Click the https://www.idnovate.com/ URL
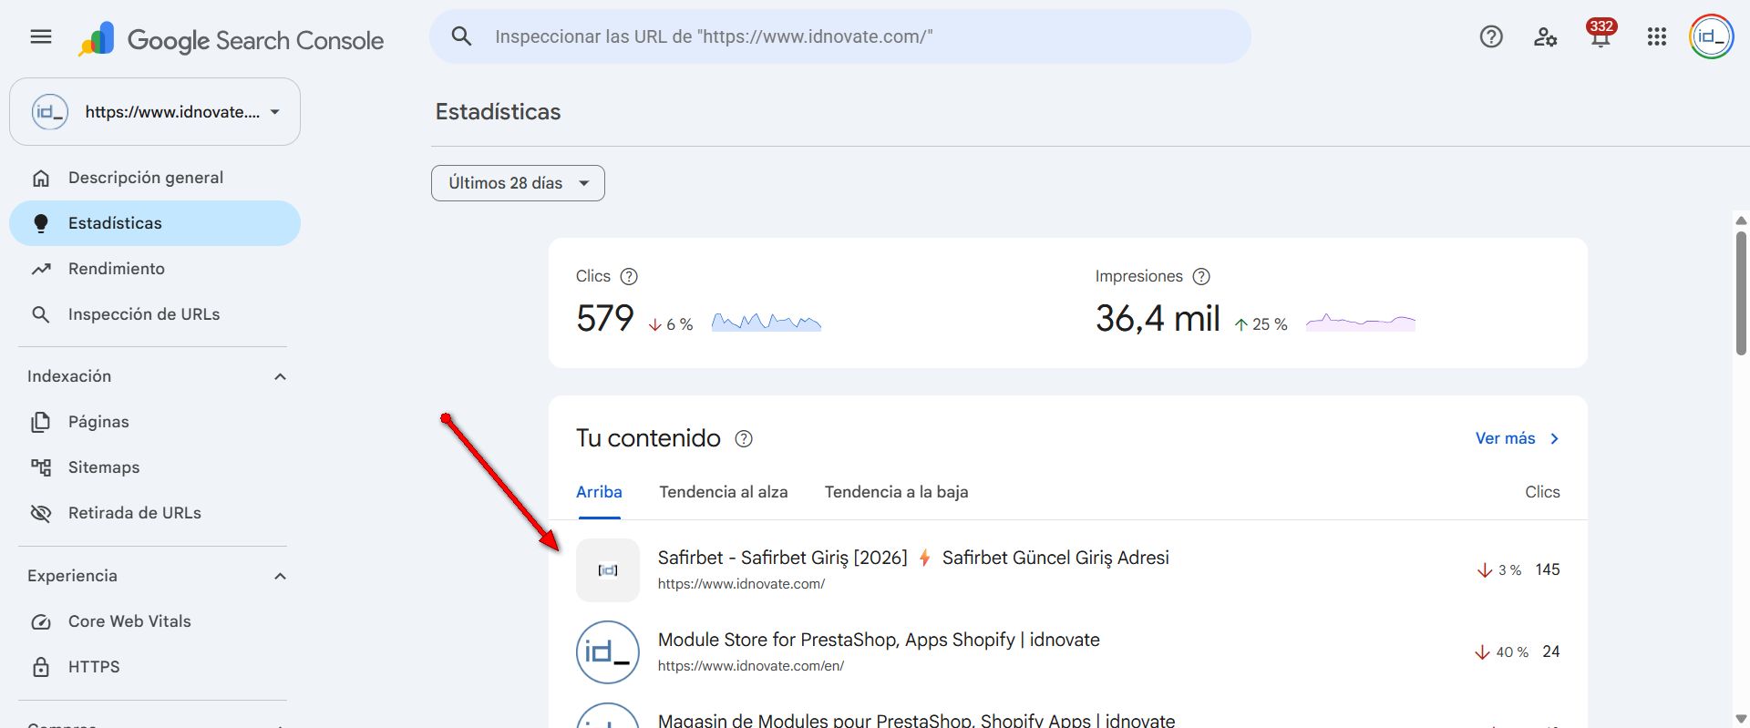 (741, 585)
